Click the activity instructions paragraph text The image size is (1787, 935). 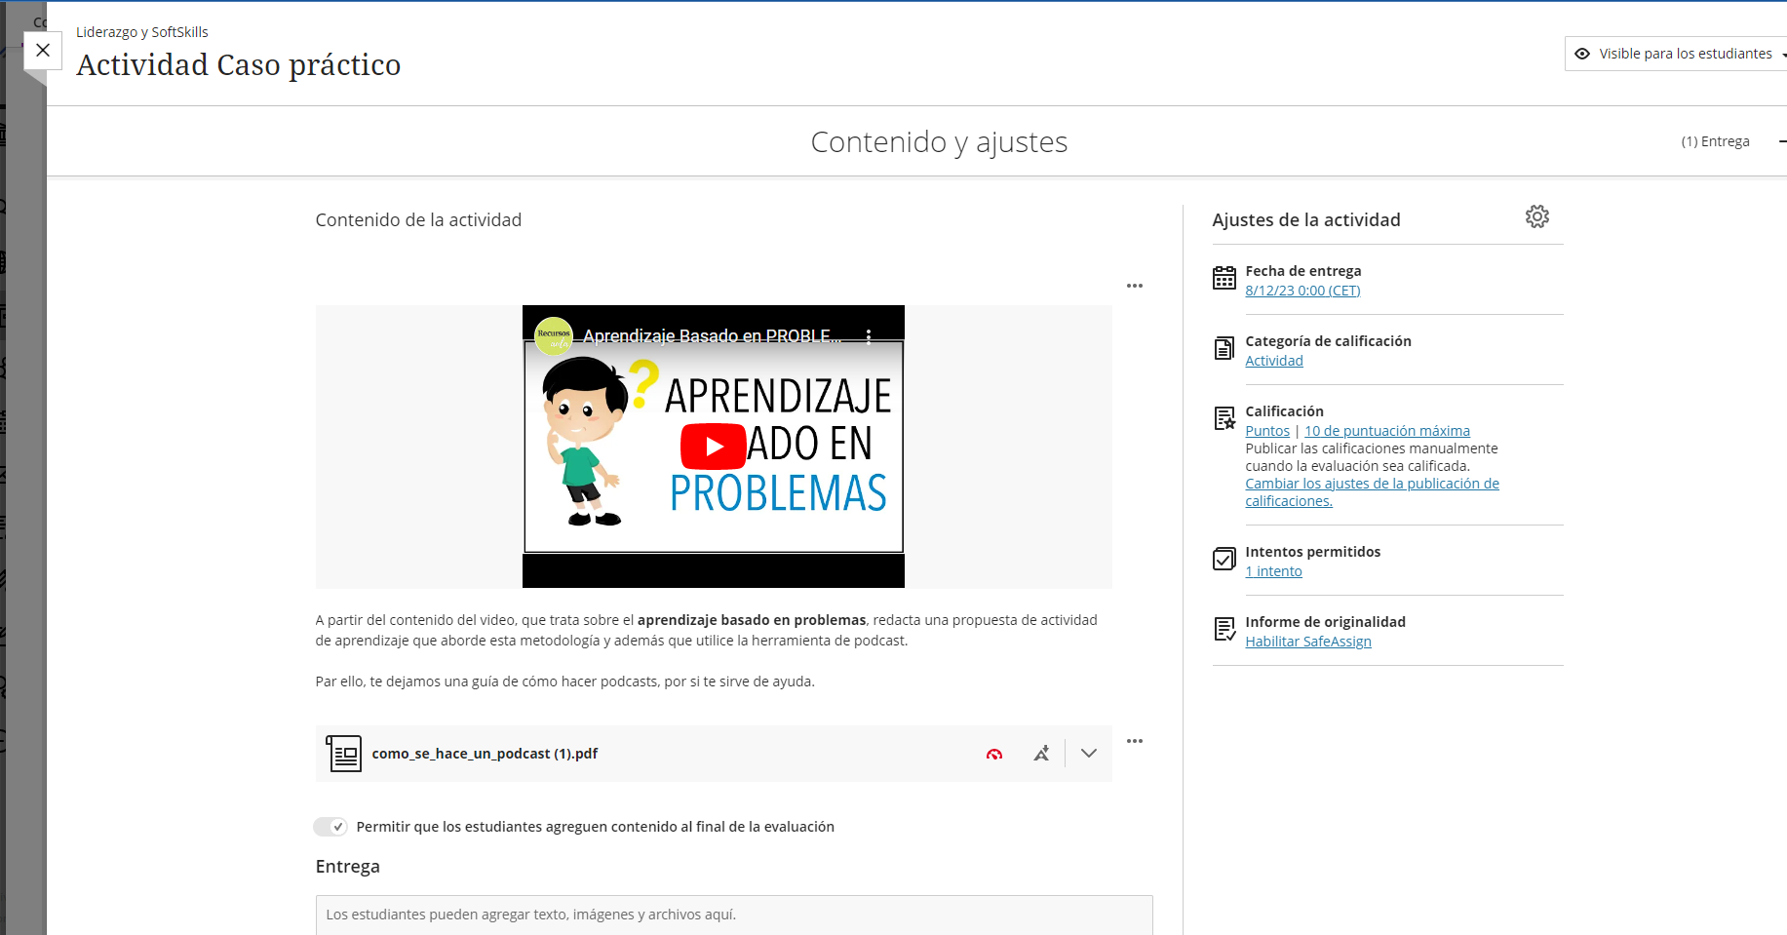coord(707,630)
